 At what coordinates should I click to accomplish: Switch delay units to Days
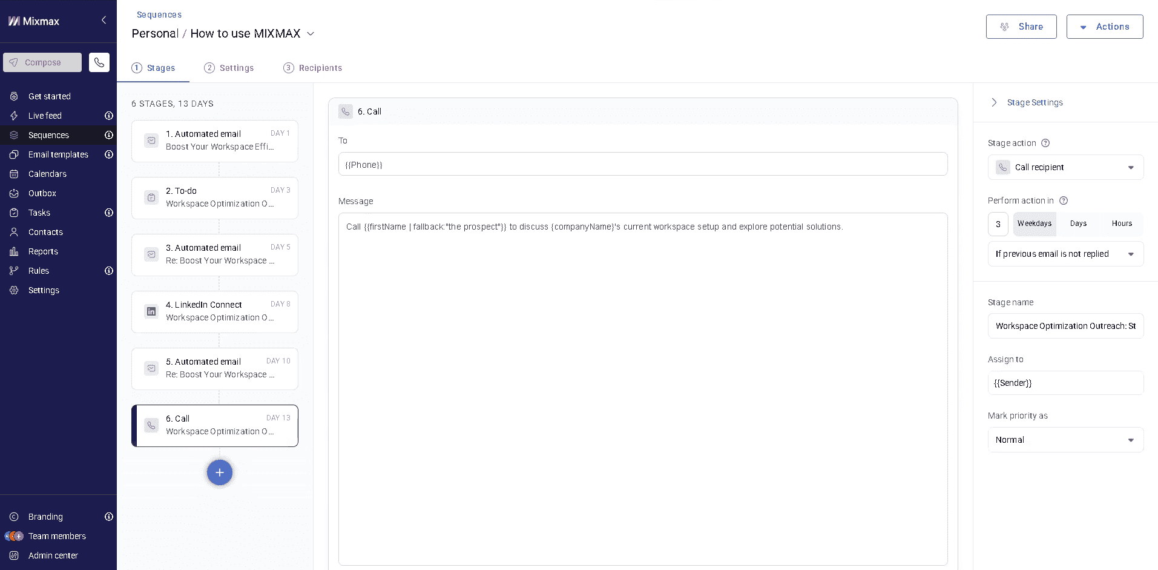1078,224
